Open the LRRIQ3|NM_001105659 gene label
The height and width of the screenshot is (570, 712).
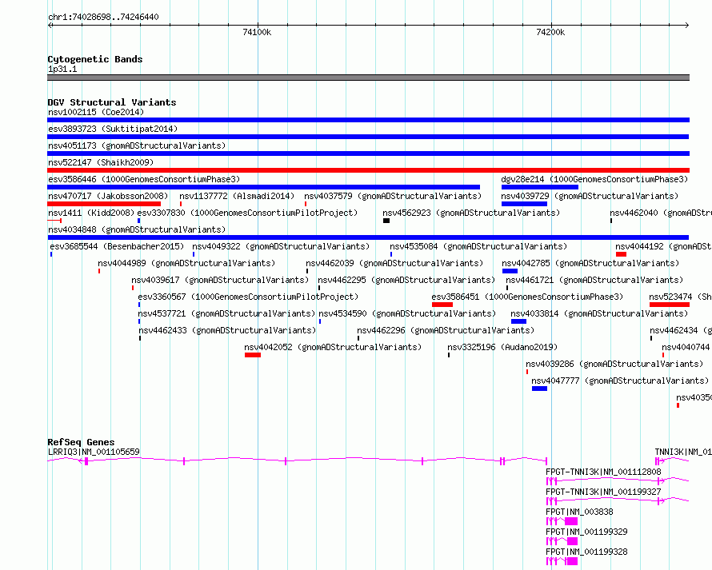[94, 452]
